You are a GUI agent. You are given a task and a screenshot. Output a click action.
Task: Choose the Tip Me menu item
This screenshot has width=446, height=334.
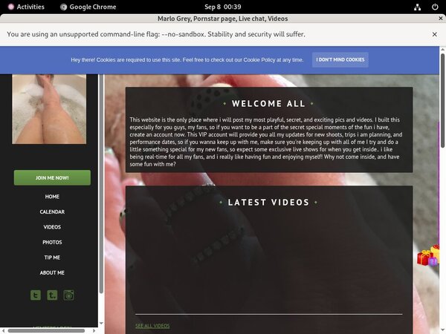tap(52, 258)
